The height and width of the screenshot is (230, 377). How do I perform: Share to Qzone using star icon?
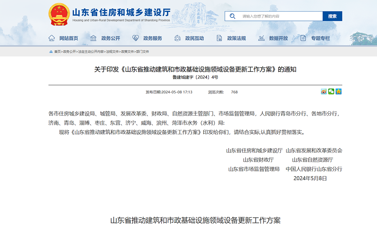click(338, 91)
